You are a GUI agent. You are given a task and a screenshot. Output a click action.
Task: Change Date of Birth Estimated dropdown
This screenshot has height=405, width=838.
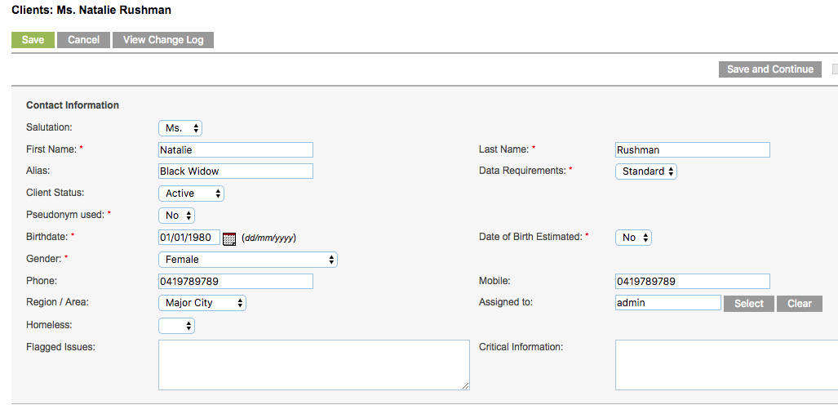click(x=633, y=238)
